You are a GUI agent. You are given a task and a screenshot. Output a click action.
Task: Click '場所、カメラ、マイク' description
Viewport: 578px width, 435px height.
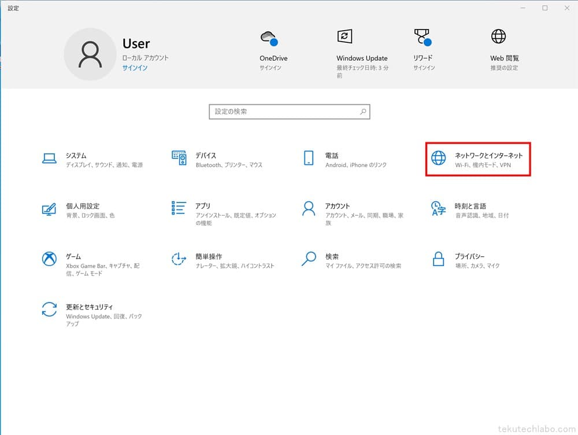coord(478,266)
